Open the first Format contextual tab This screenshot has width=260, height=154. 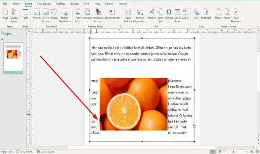(x=109, y=4)
